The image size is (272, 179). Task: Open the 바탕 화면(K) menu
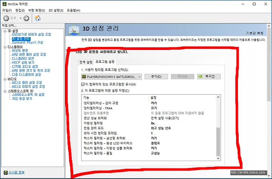point(37,11)
